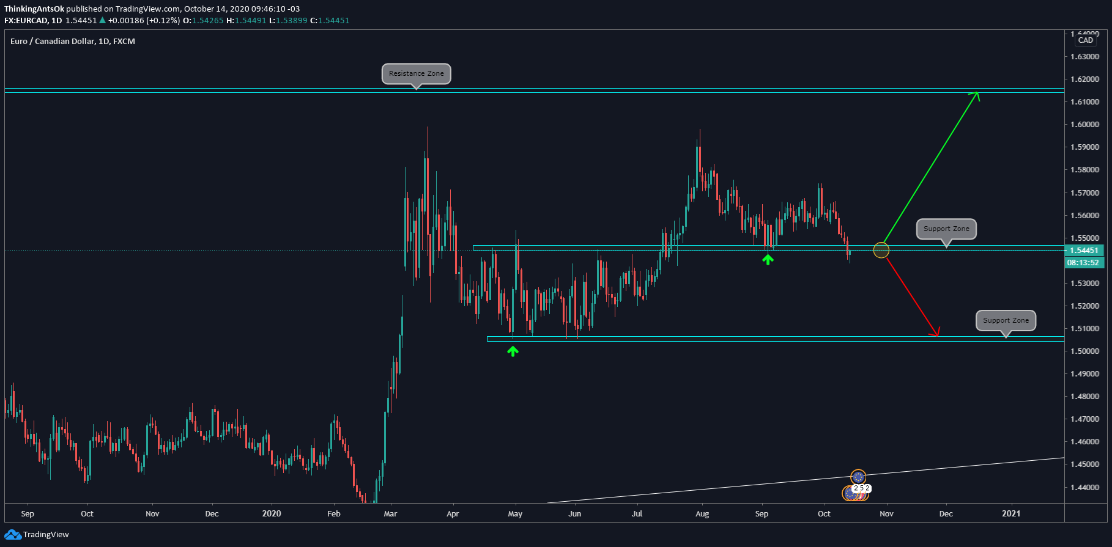Click the 2021 label on time axis
Viewport: 1112px width, 547px height.
coord(1011,513)
